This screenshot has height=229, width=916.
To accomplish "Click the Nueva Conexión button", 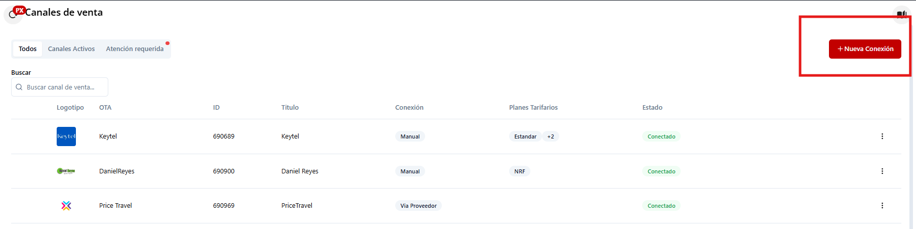I will [865, 49].
